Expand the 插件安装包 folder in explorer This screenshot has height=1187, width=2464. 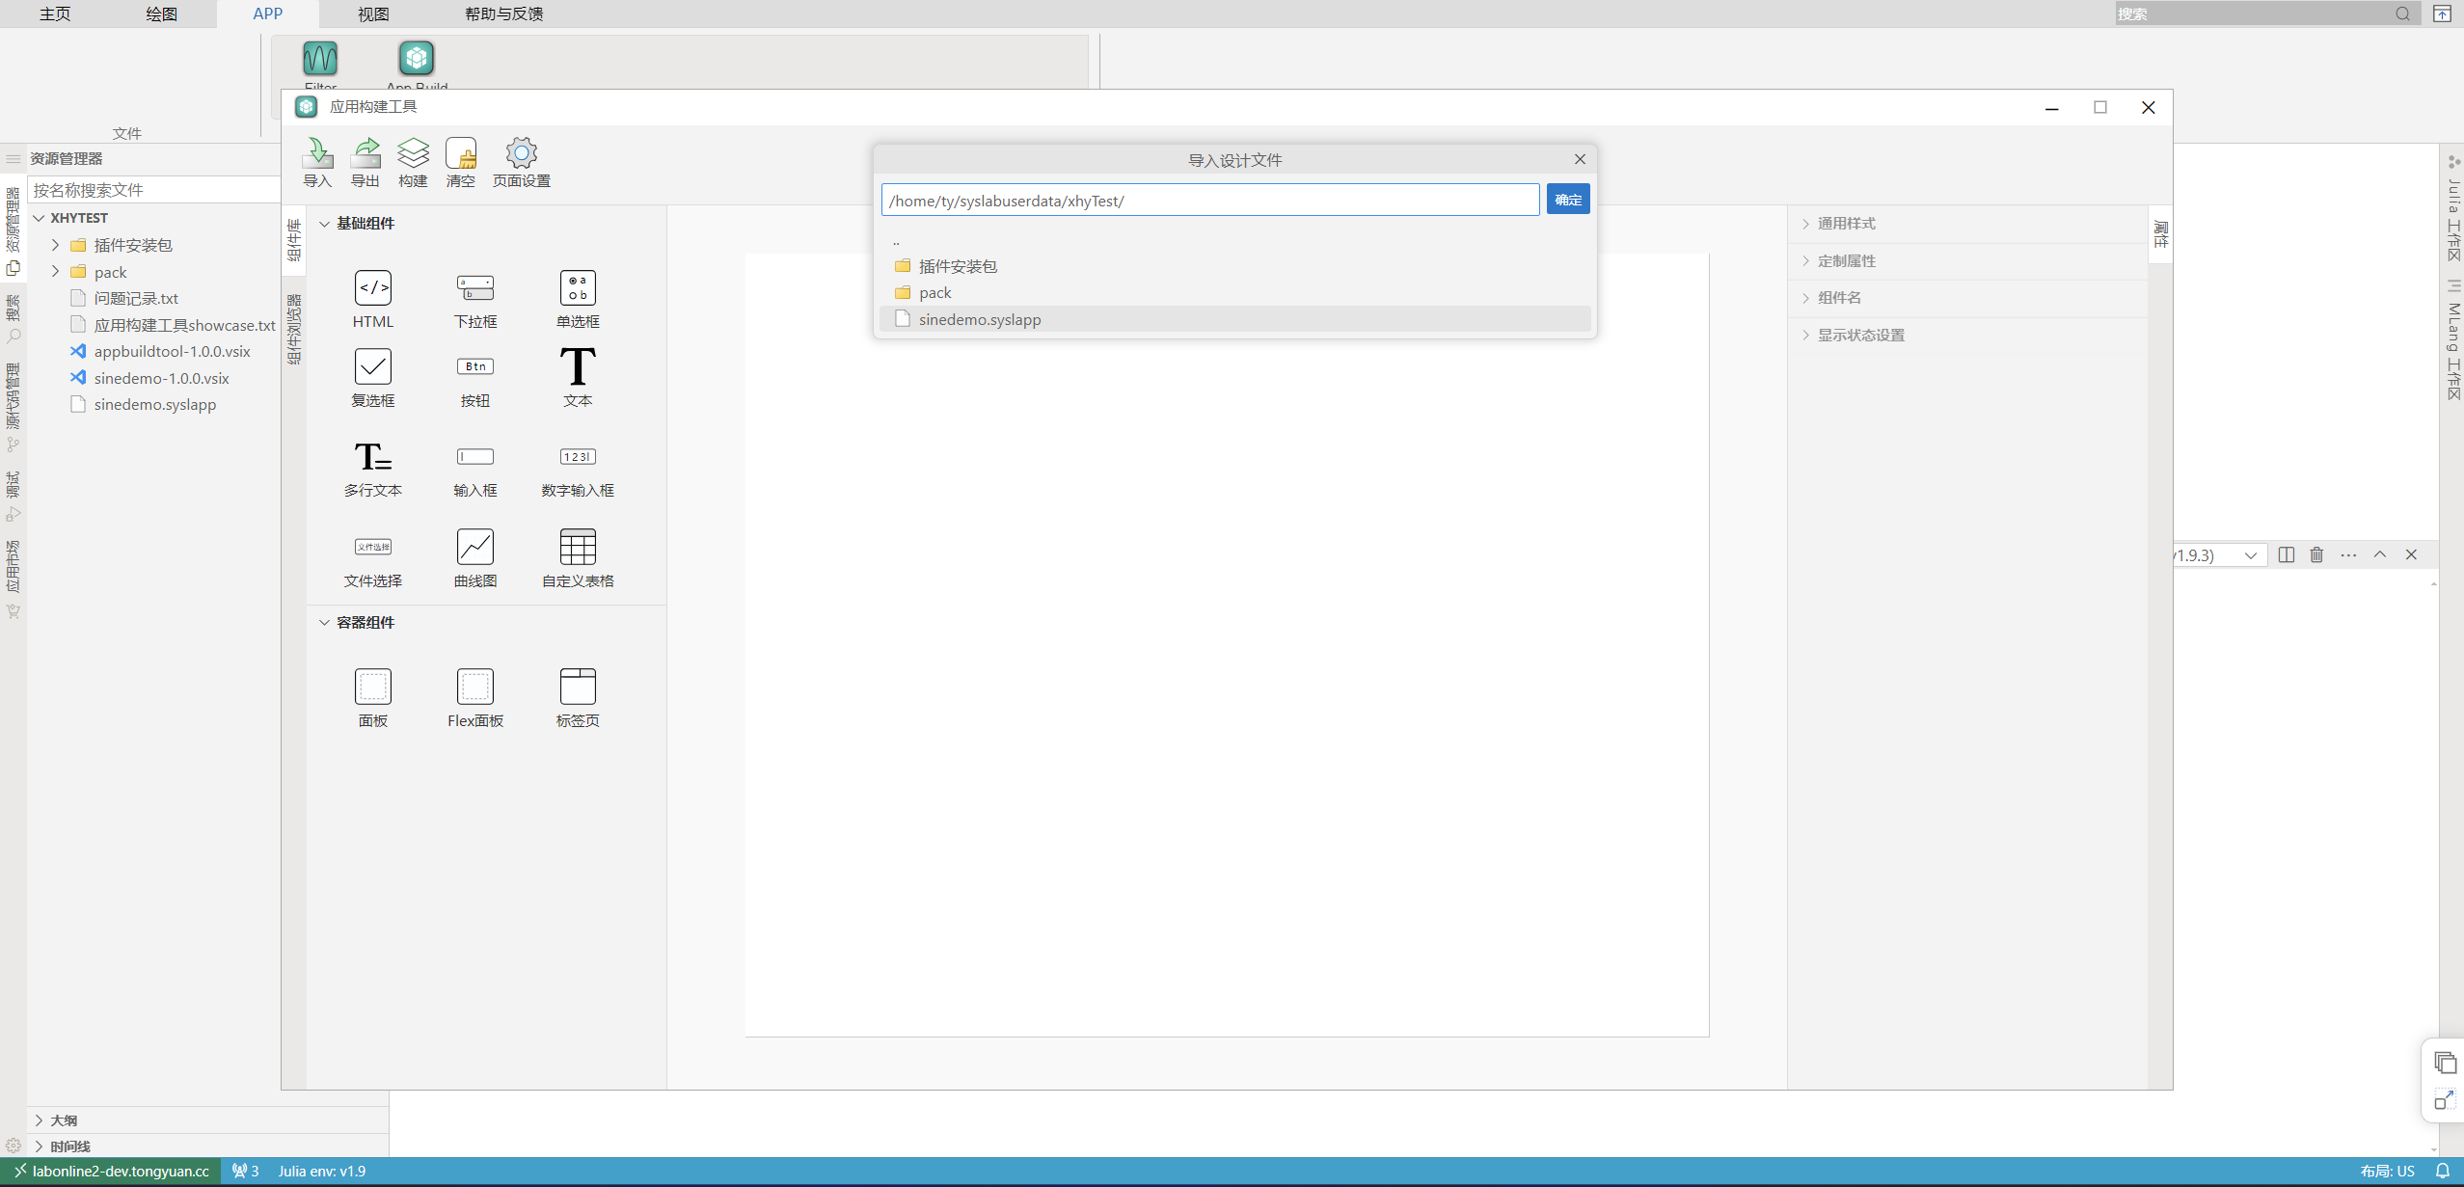[x=56, y=246]
